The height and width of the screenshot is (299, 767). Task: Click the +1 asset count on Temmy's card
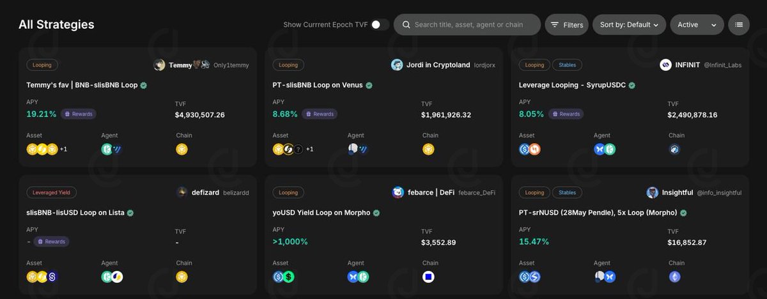tap(63, 149)
